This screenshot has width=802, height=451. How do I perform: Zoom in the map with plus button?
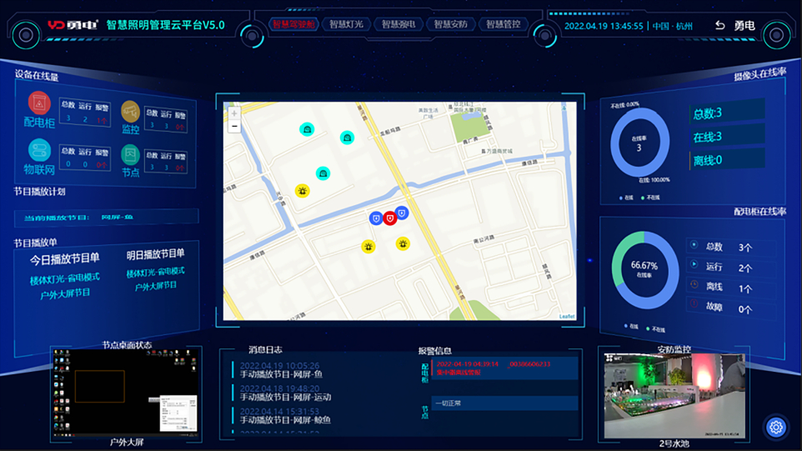(234, 113)
